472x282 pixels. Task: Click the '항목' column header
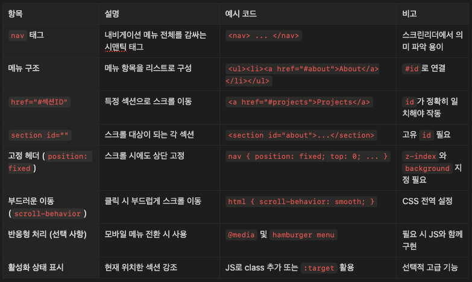(x=15, y=13)
